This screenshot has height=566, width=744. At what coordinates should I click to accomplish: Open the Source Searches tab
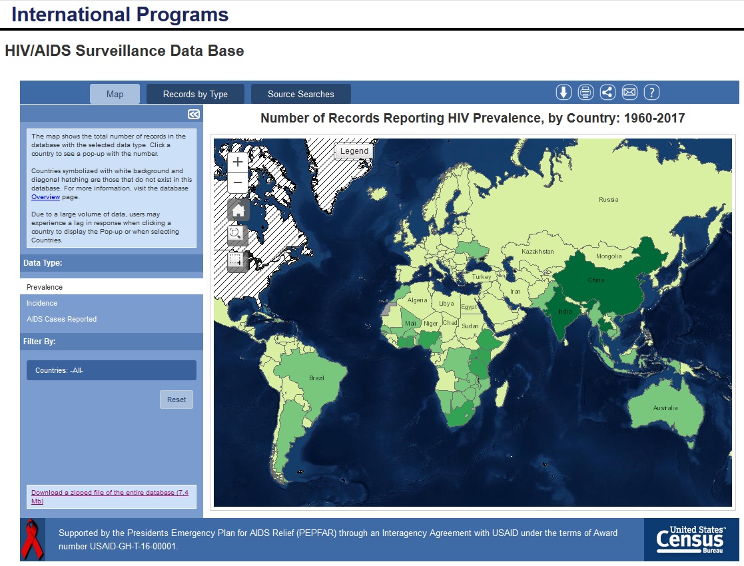click(301, 94)
